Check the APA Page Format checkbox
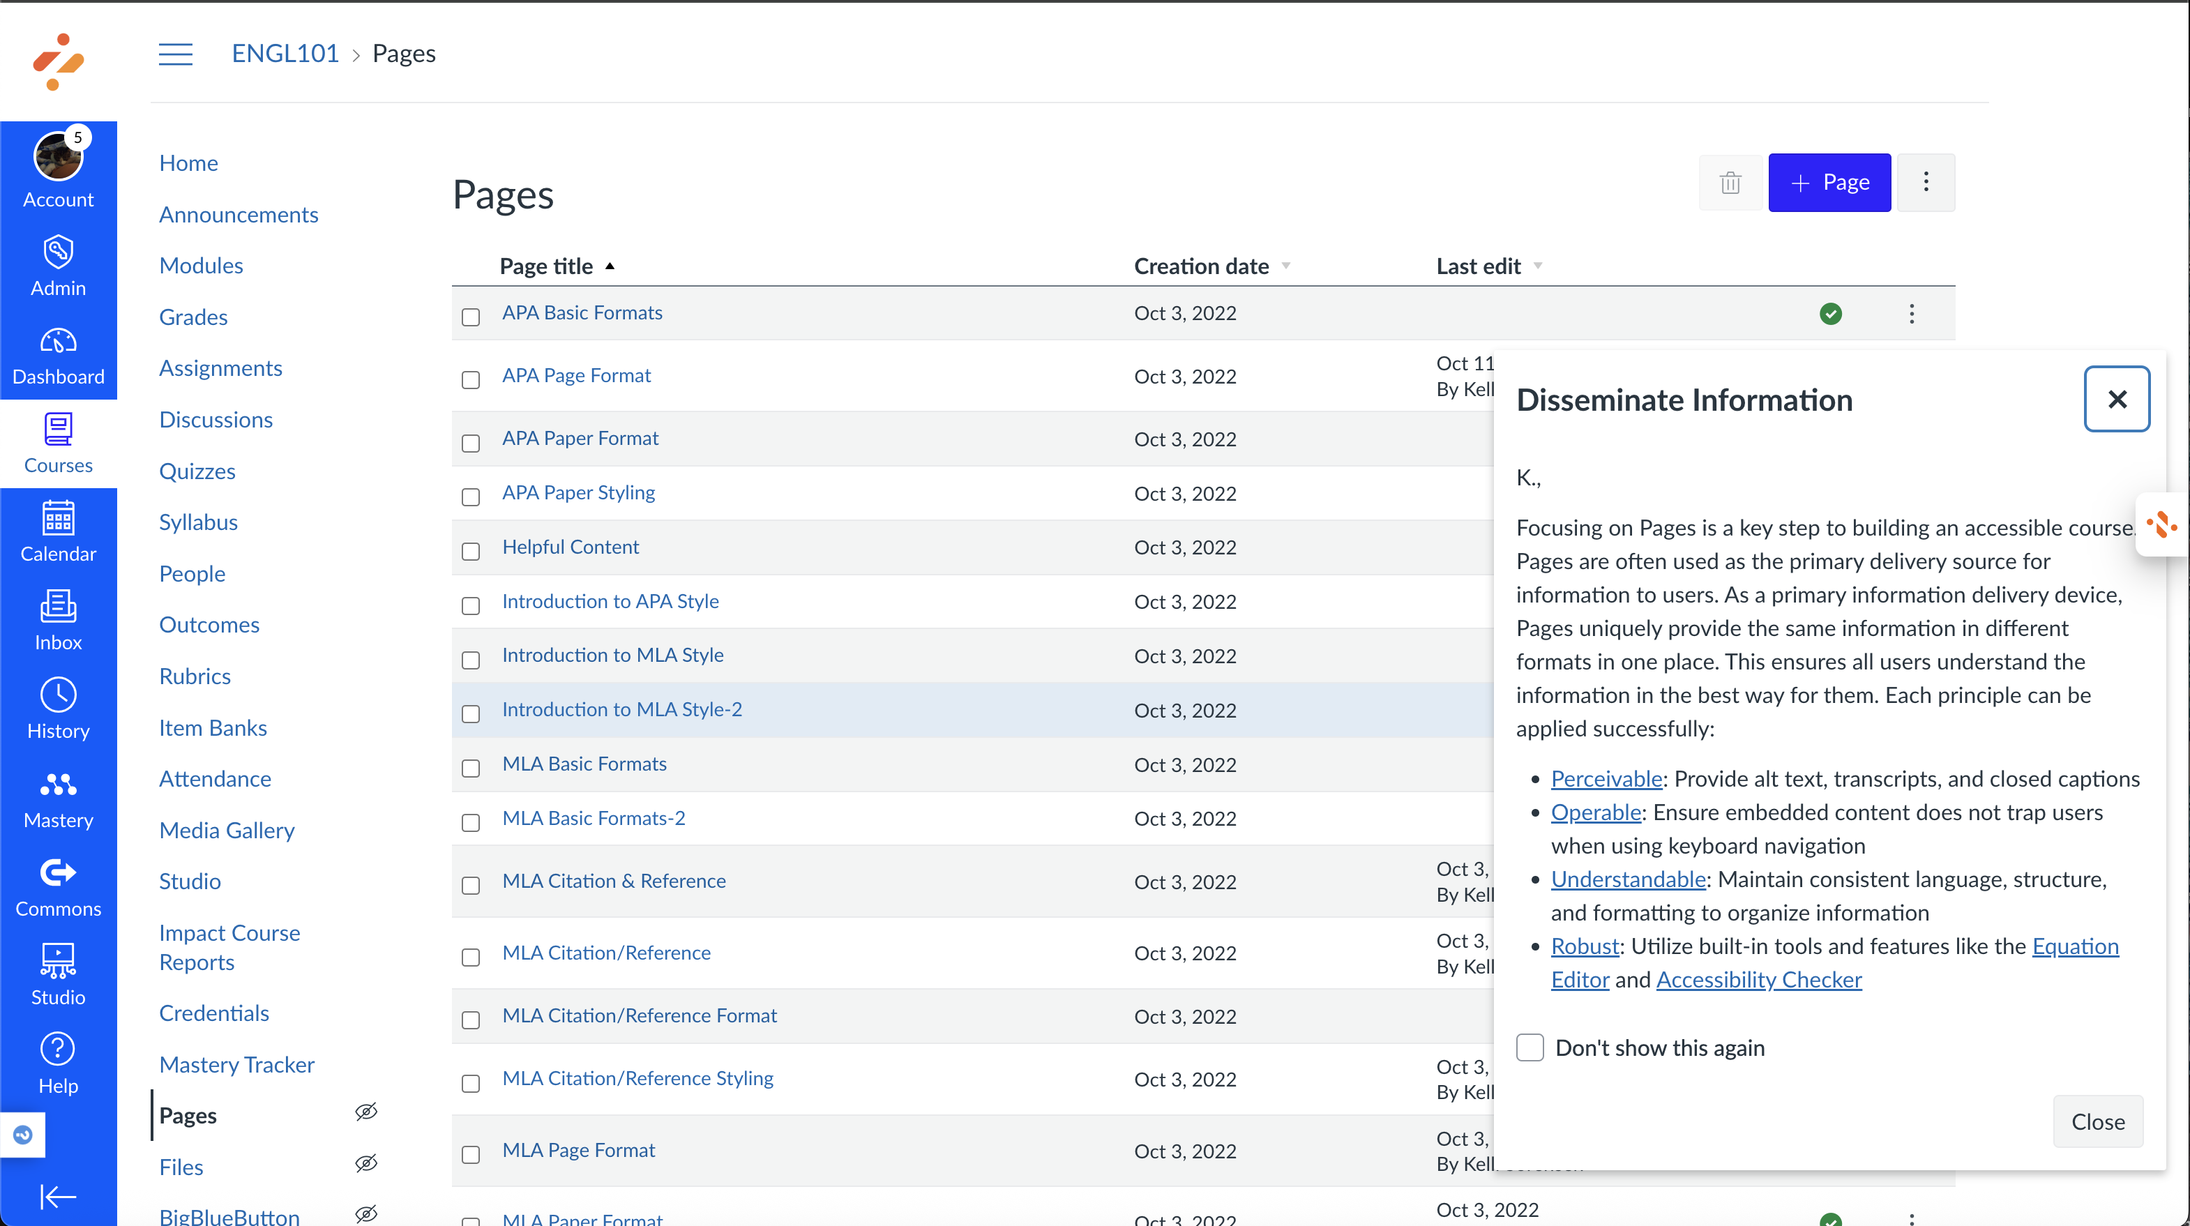The image size is (2190, 1226). (471, 380)
